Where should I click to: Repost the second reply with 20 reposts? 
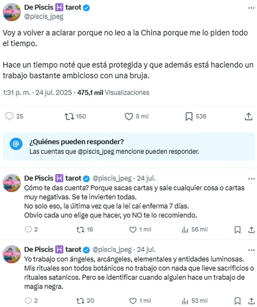[x=80, y=301]
